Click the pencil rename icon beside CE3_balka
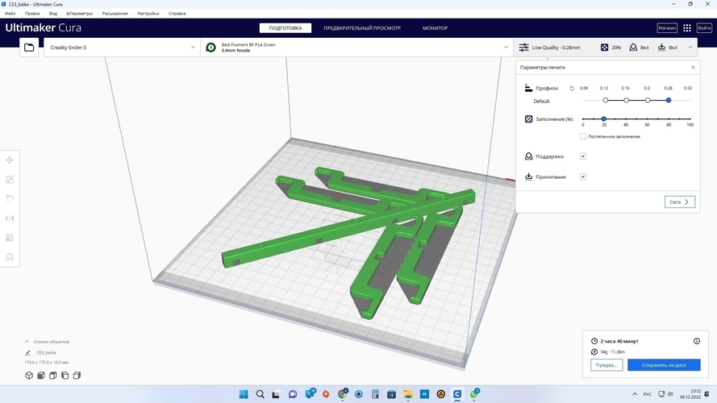 click(27, 353)
